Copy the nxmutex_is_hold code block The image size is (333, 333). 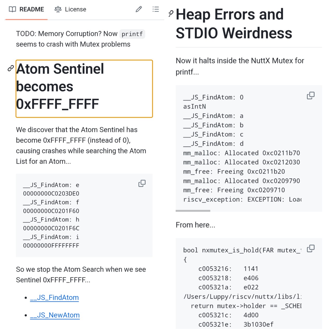[311, 249]
